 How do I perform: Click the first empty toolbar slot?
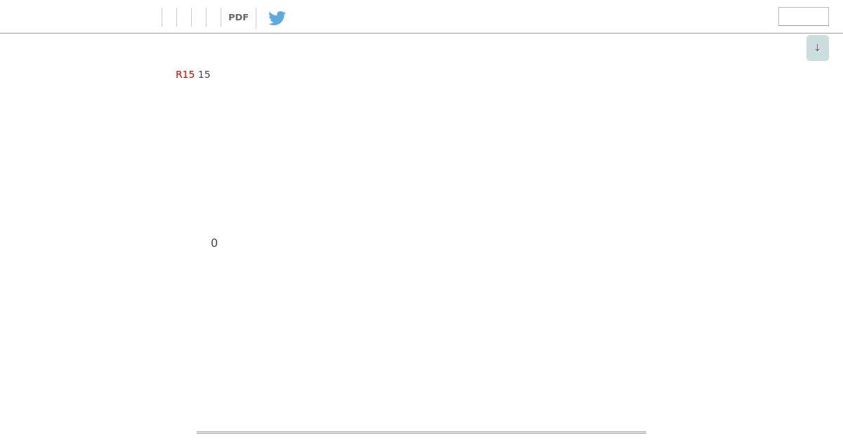pyautogui.click(x=169, y=18)
